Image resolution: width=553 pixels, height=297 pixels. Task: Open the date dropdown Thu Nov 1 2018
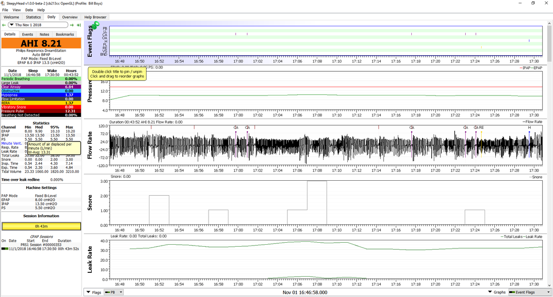[38, 25]
